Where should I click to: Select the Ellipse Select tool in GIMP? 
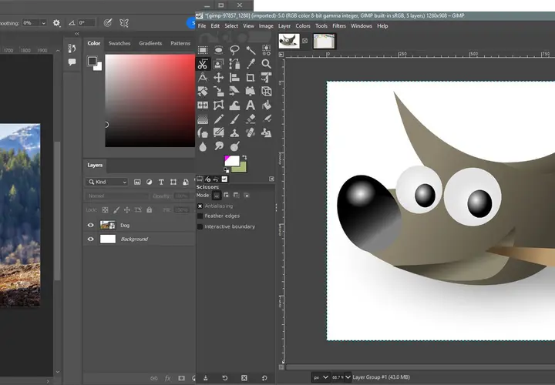[x=218, y=50]
